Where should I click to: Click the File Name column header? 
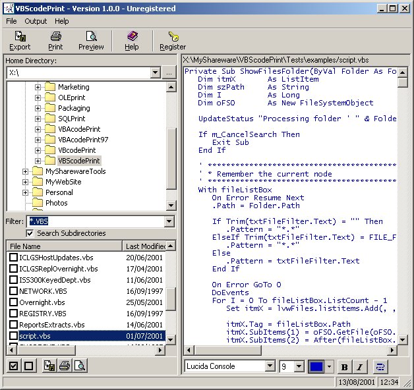pos(65,246)
